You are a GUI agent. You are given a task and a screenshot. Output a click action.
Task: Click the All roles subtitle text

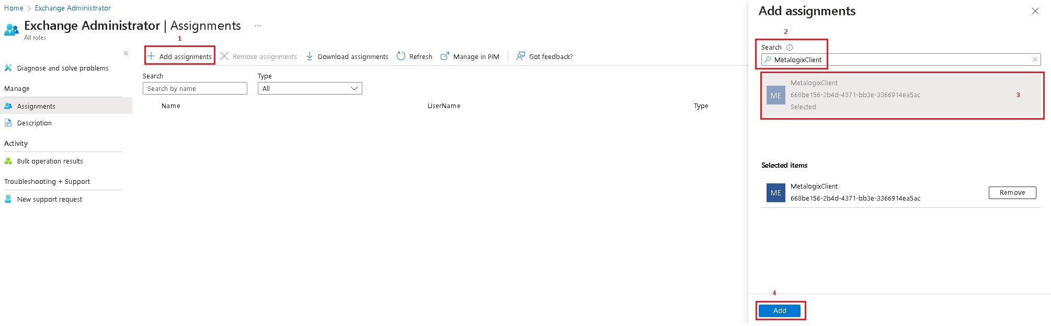35,38
